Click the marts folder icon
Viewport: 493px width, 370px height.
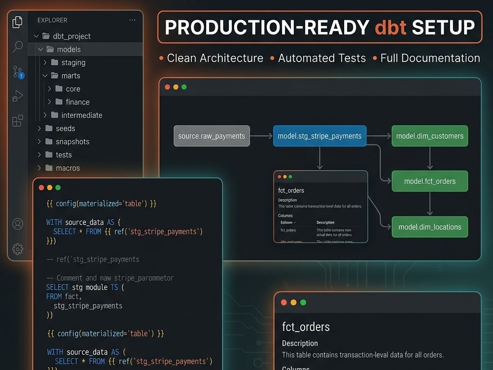coord(54,75)
